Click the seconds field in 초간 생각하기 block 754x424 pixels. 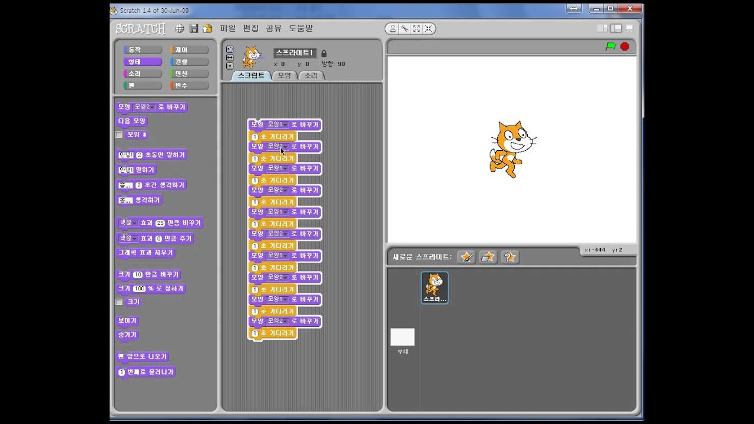point(139,185)
